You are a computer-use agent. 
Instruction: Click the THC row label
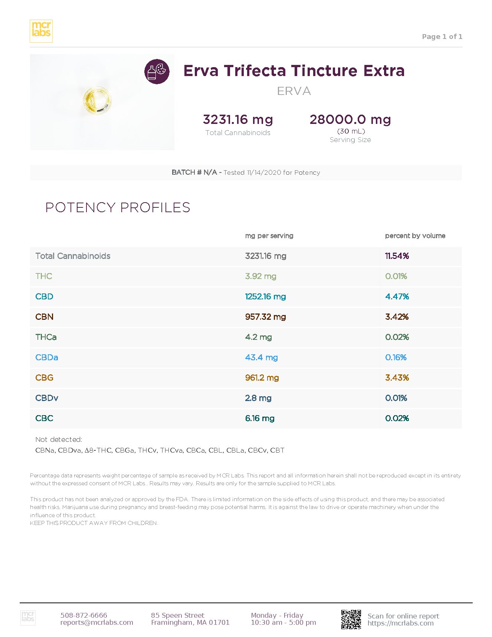coord(44,276)
